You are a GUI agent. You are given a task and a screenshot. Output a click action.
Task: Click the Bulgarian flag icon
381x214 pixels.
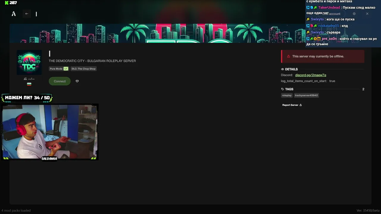click(x=29, y=84)
